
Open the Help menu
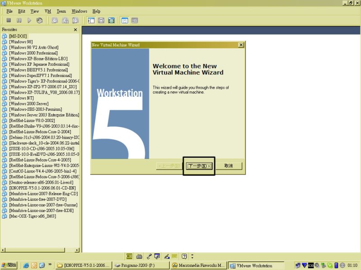point(96,11)
